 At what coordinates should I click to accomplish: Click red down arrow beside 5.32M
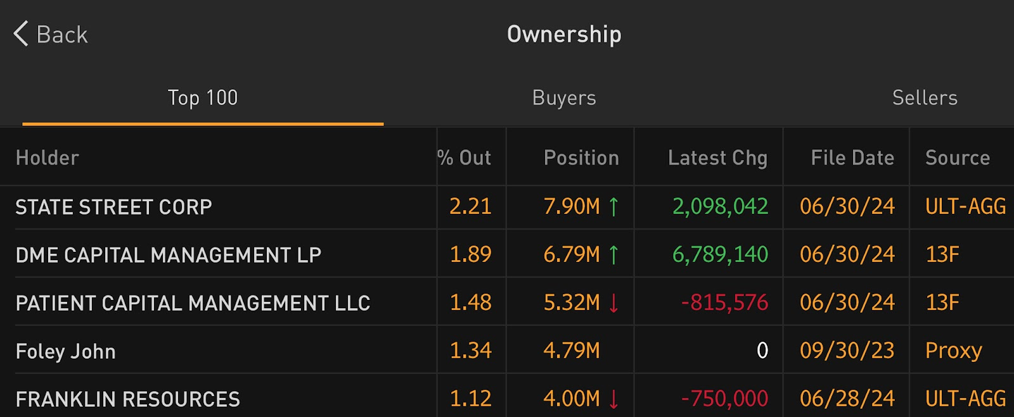point(613,303)
